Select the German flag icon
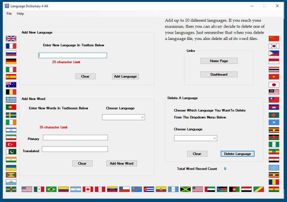Viewport: 287px width, 202px height. (11, 61)
